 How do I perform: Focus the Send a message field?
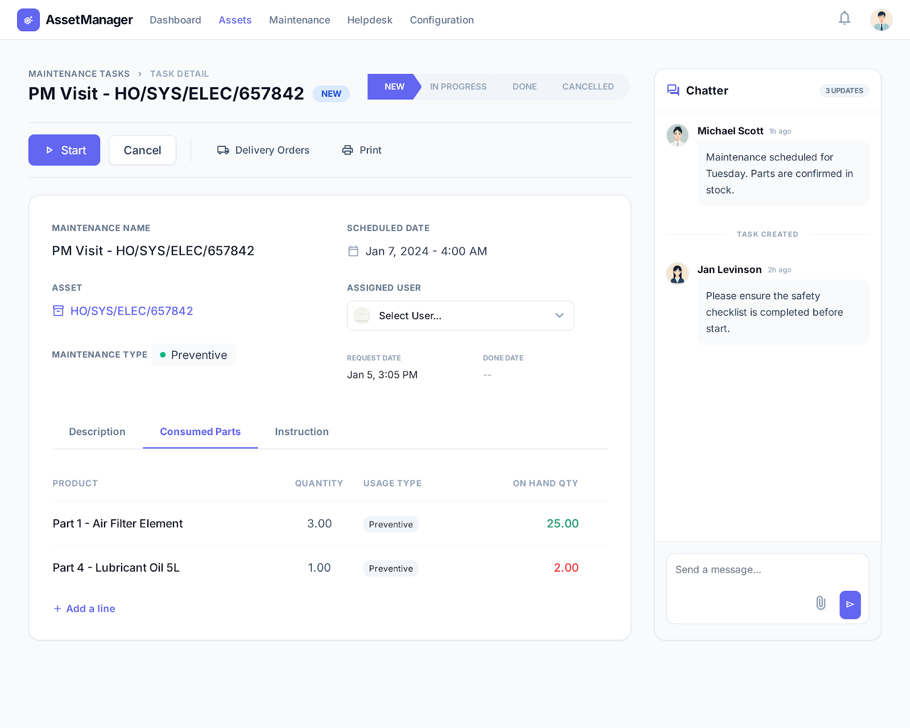click(739, 570)
